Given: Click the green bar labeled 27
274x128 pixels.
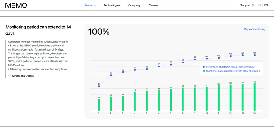Looking at the screenshot, I should pos(171,100).
